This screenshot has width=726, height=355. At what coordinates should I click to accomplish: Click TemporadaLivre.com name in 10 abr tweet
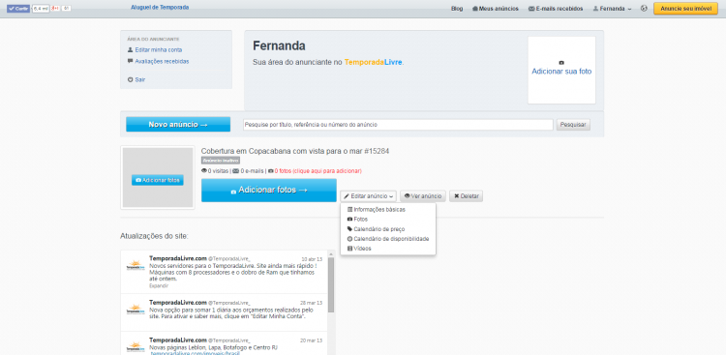tap(178, 258)
